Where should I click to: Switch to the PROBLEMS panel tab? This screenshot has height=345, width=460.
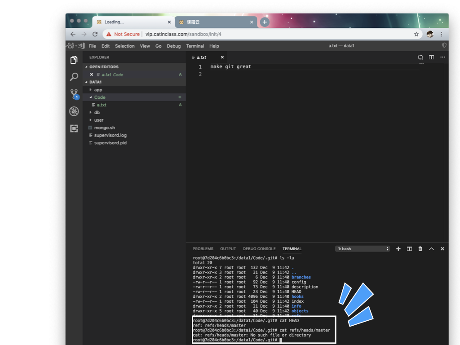pos(203,249)
